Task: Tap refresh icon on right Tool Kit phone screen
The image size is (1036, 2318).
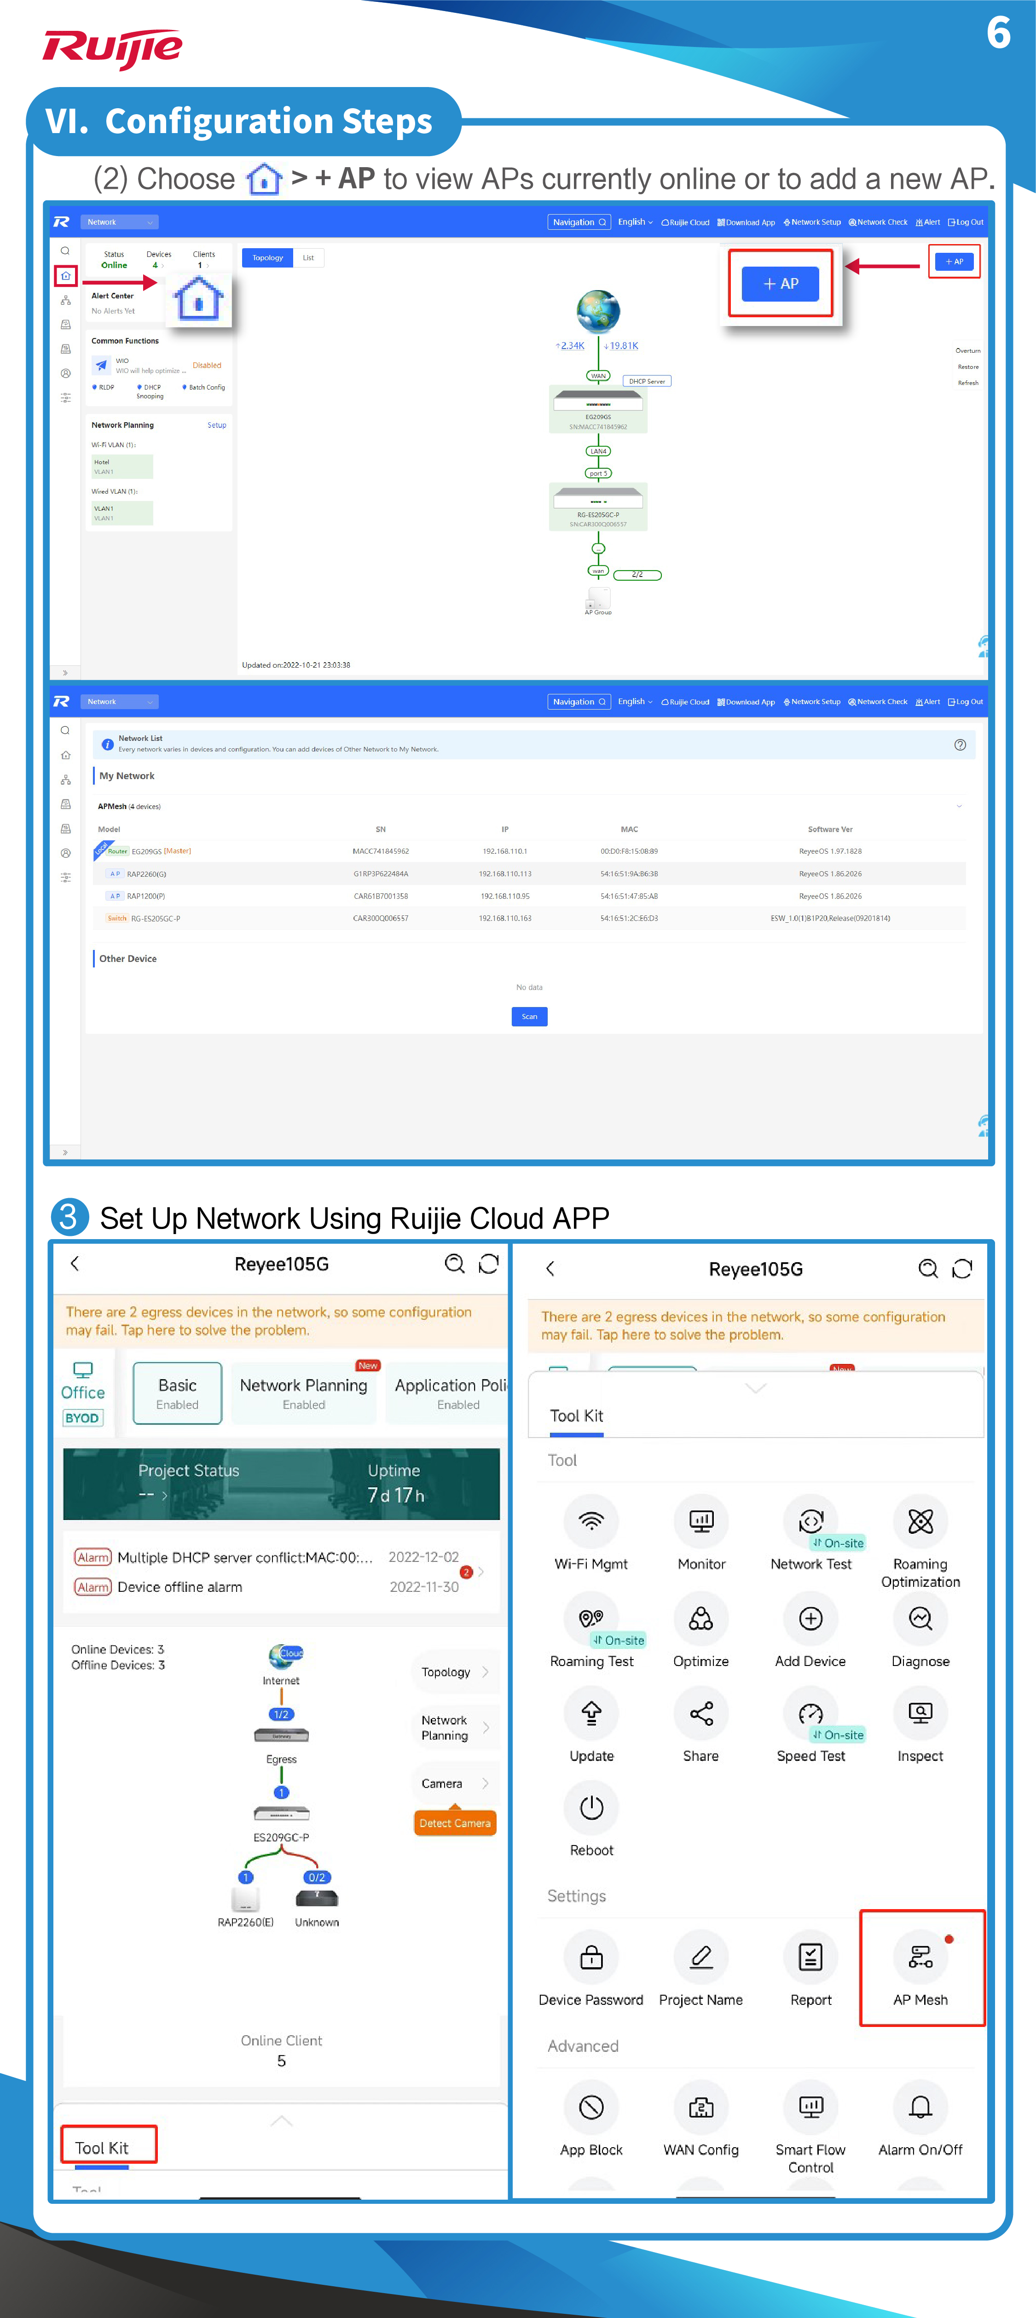Action: 962,1269
